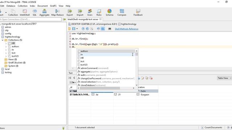Open the Table View dropdown
Viewport: 232px width, 130px height.
point(224,78)
